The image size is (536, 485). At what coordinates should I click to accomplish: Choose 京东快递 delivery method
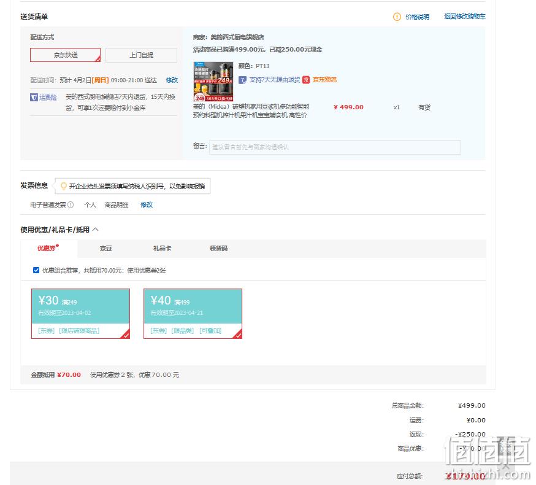[65, 55]
